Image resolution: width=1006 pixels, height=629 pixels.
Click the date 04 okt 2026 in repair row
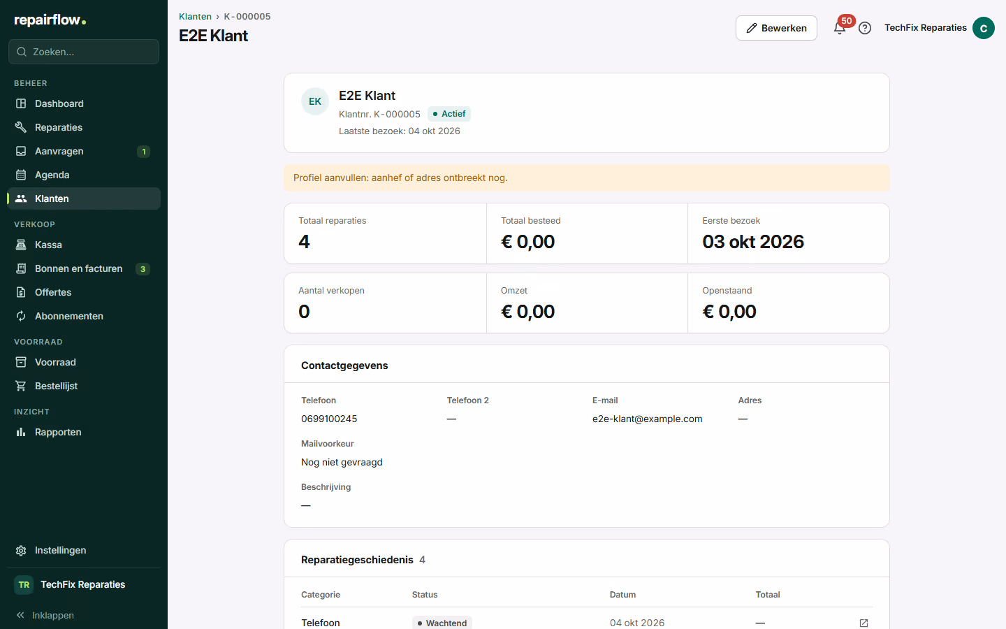point(637,623)
